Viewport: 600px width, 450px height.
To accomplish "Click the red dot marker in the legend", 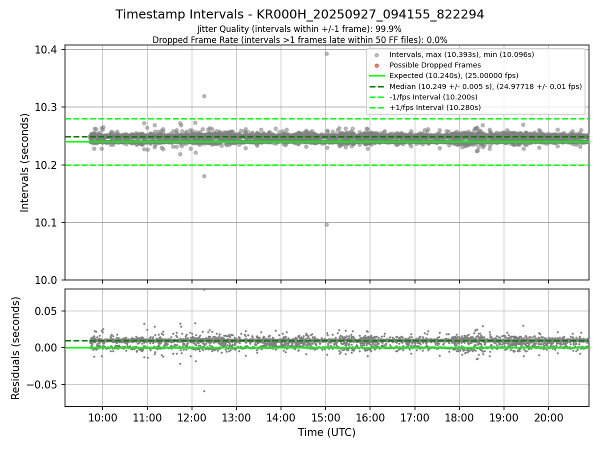I will pyautogui.click(x=377, y=65).
